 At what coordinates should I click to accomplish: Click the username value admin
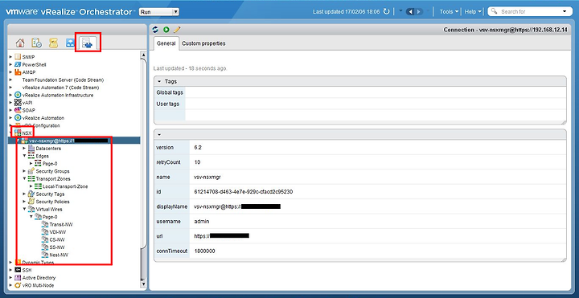pos(202,221)
